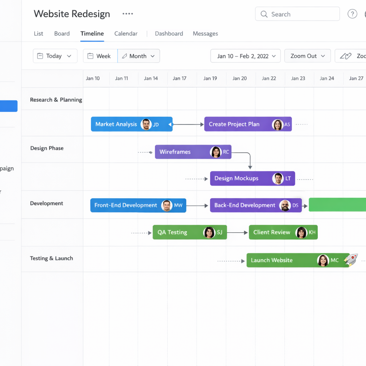The image size is (366, 366).
Task: Switch timeline to Month view
Action: 138,56
